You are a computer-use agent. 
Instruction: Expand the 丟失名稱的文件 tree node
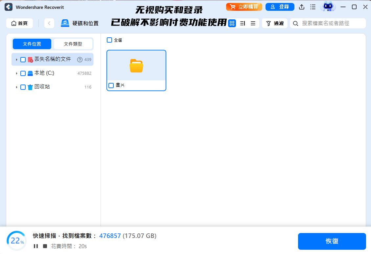(x=16, y=60)
